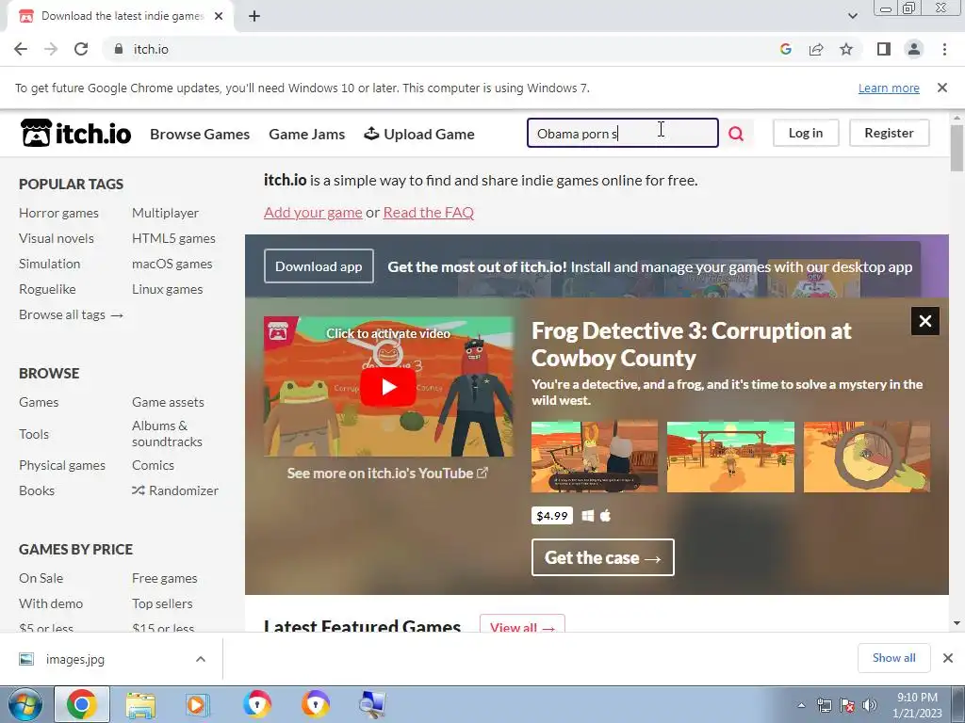This screenshot has height=723, width=965.
Task: Click the taskbar clock
Action: (x=917, y=705)
